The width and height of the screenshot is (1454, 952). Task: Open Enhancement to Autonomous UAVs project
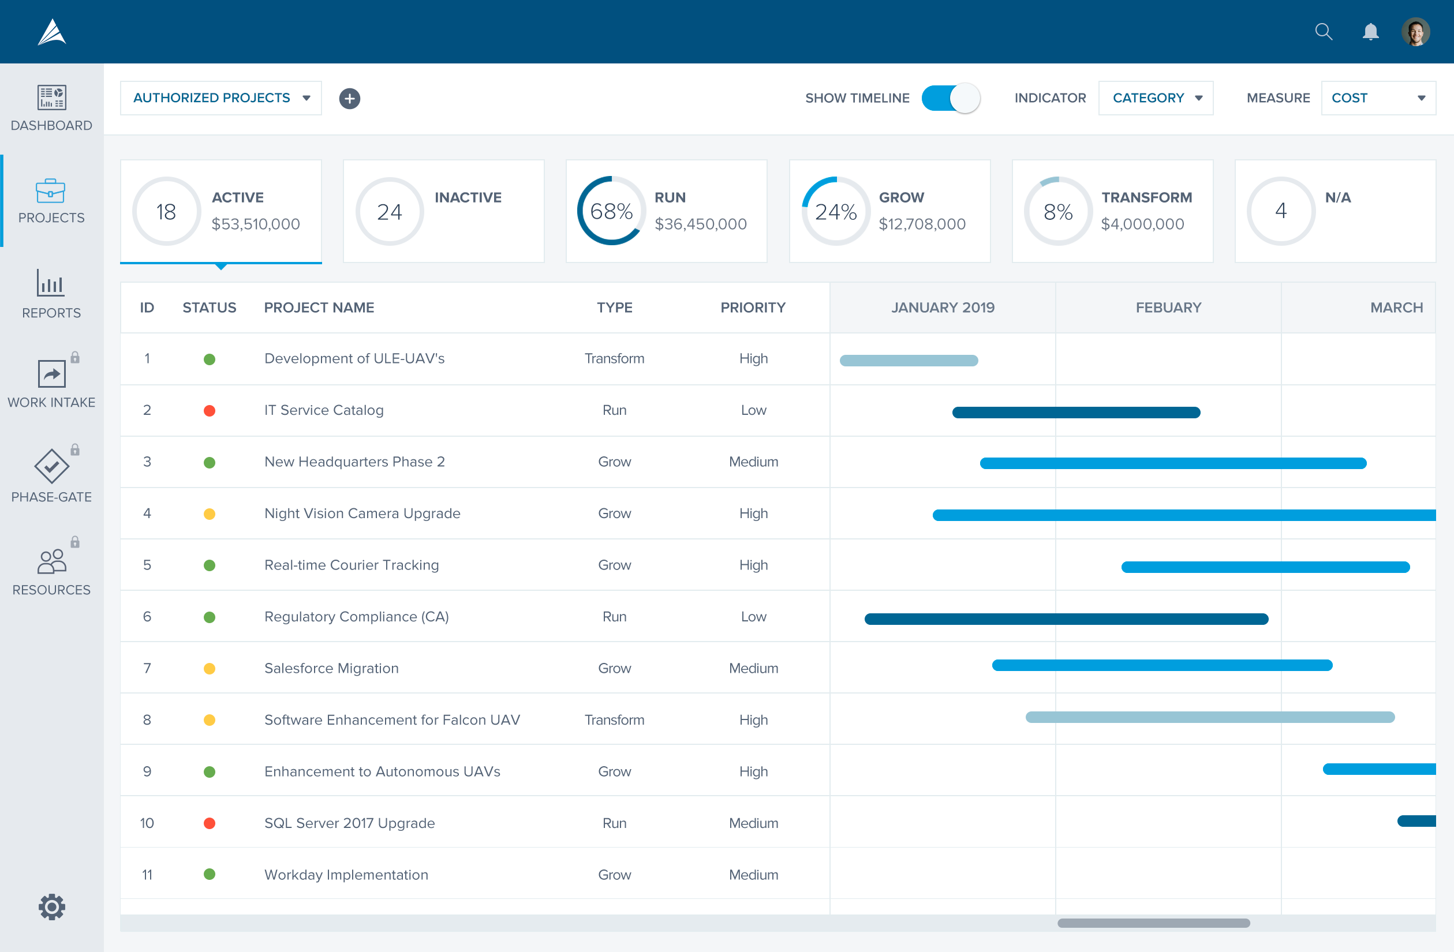[383, 771]
